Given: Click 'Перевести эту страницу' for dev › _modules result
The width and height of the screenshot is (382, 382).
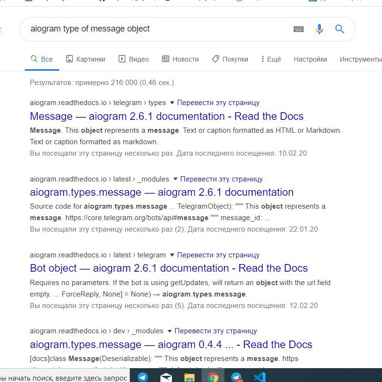Looking at the screenshot, I should [216, 331].
